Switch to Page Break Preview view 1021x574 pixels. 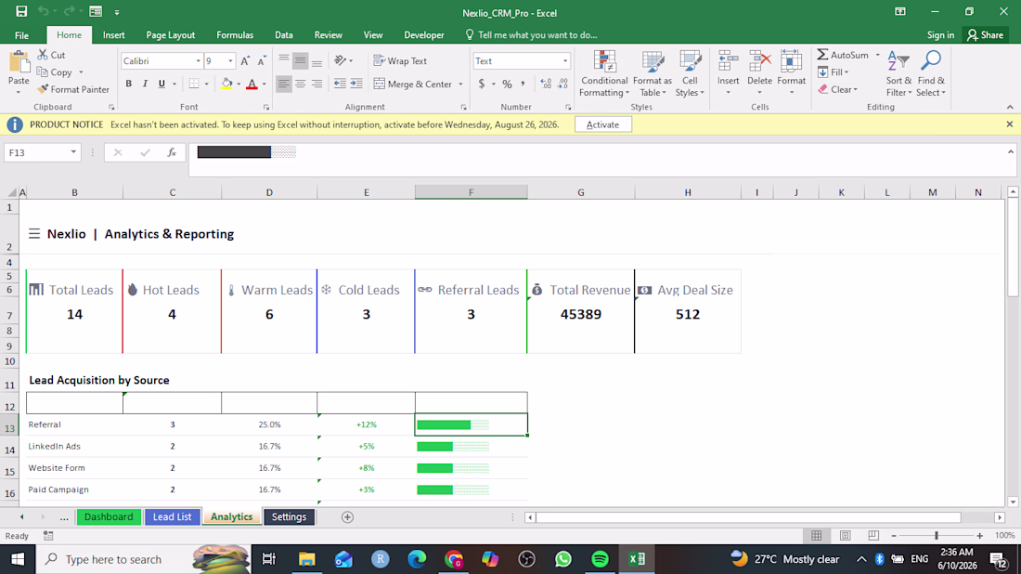873,536
